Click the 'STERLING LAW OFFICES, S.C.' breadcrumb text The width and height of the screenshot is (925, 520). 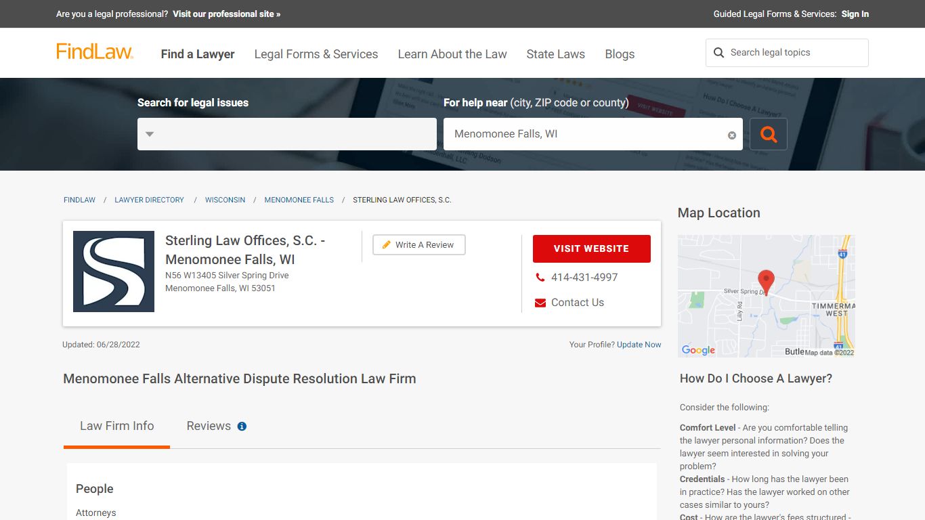tap(402, 200)
